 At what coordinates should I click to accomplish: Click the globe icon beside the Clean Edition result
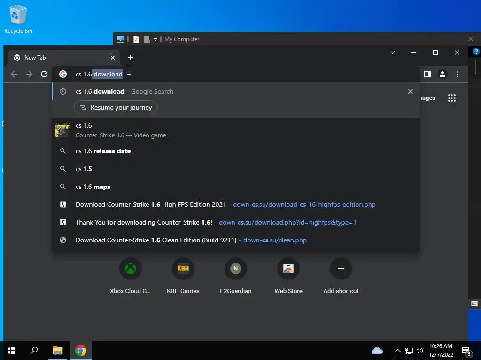[63, 240]
